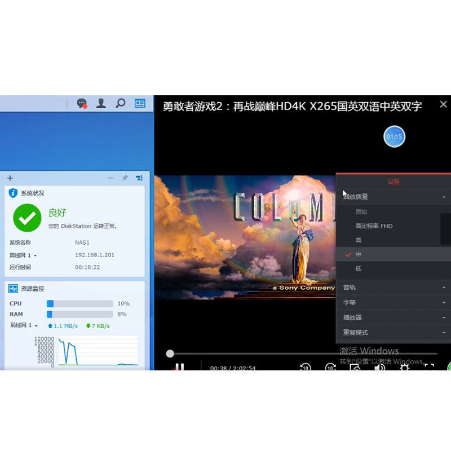451x451 pixels.
Task: Toggle the DSM widgets panel icon
Action: pyautogui.click(x=140, y=103)
